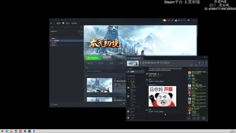
Task: Go forward with the Steam forward arrow
Action: (x=54, y=23)
